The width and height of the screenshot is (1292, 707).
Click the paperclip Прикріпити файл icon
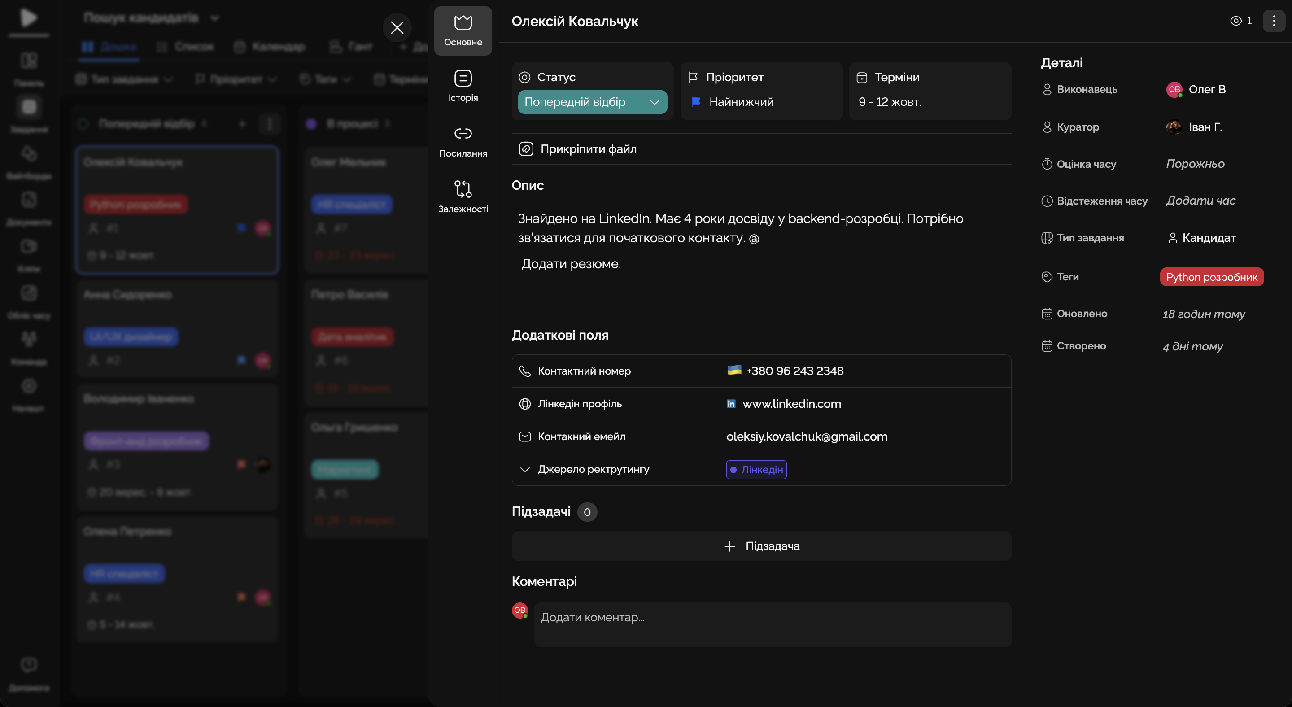(526, 149)
